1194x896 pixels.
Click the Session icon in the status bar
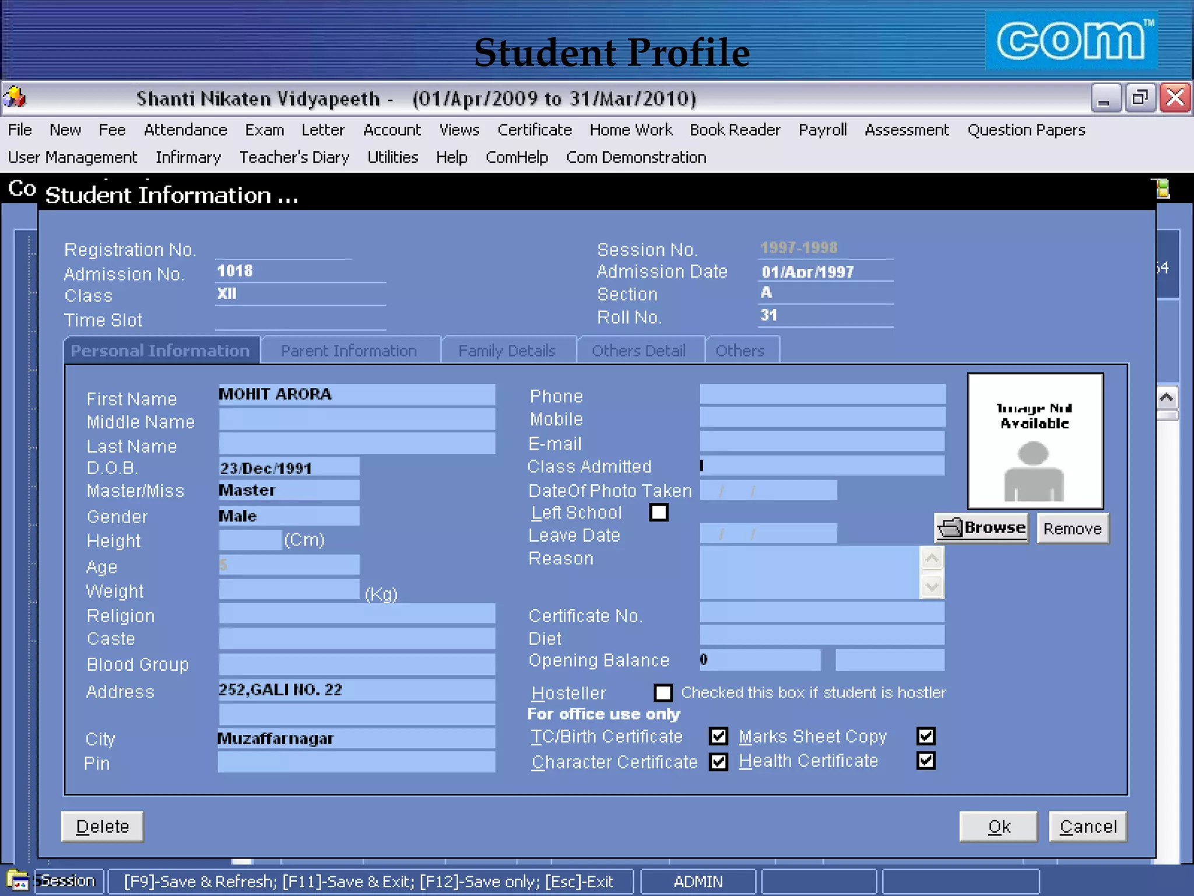[17, 880]
